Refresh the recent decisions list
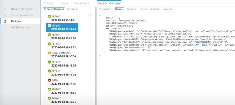Screen dimensions: 235x105 pyautogui.click(x=89, y=16)
